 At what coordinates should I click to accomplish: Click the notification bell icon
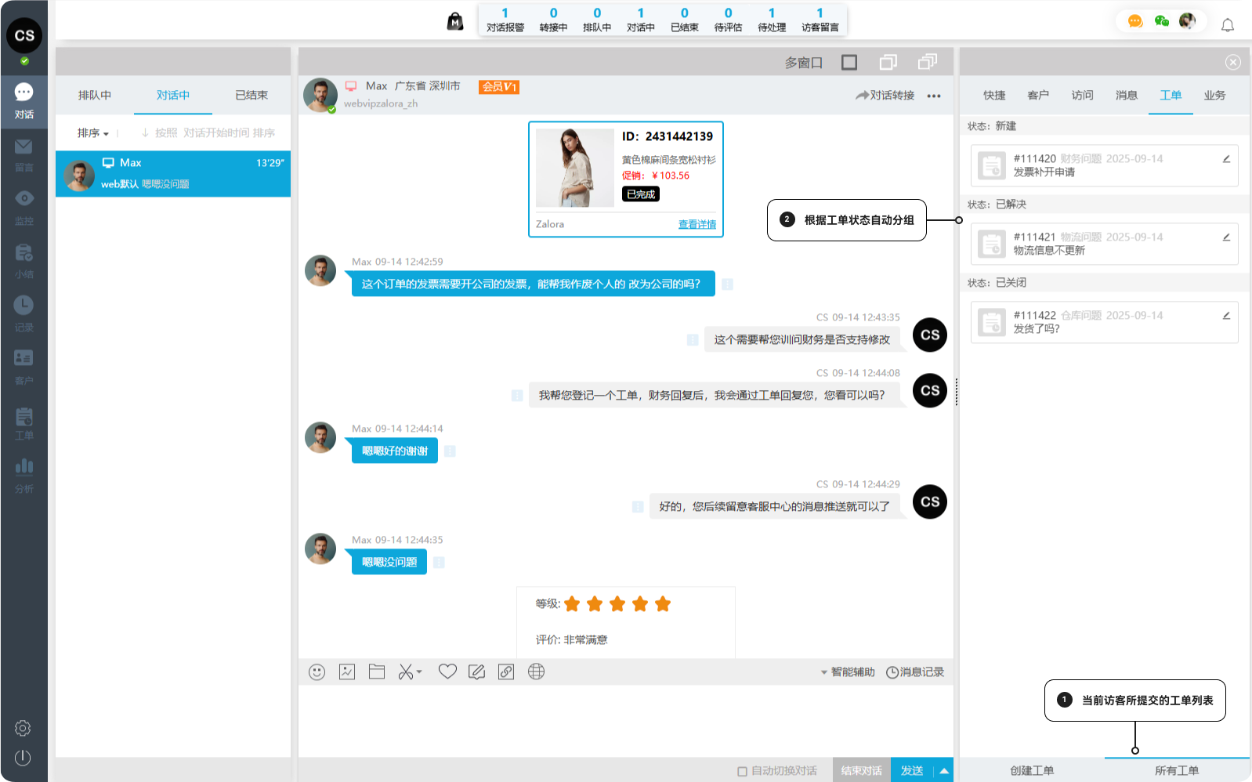(x=1227, y=26)
